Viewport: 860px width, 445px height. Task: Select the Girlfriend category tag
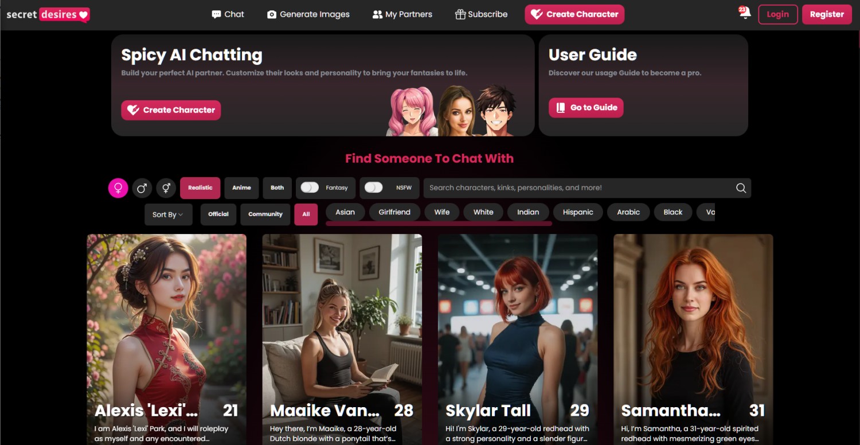pyautogui.click(x=394, y=212)
